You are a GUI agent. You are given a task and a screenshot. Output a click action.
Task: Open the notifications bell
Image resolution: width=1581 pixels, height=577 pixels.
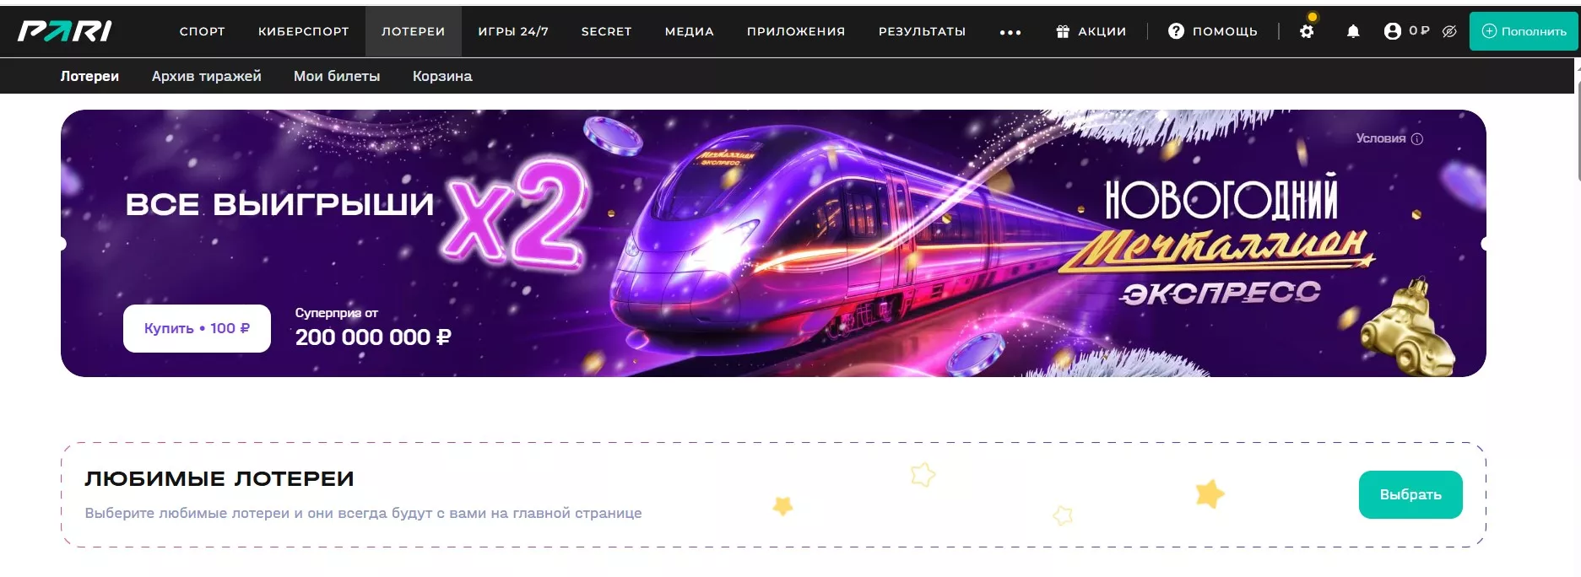click(x=1353, y=31)
